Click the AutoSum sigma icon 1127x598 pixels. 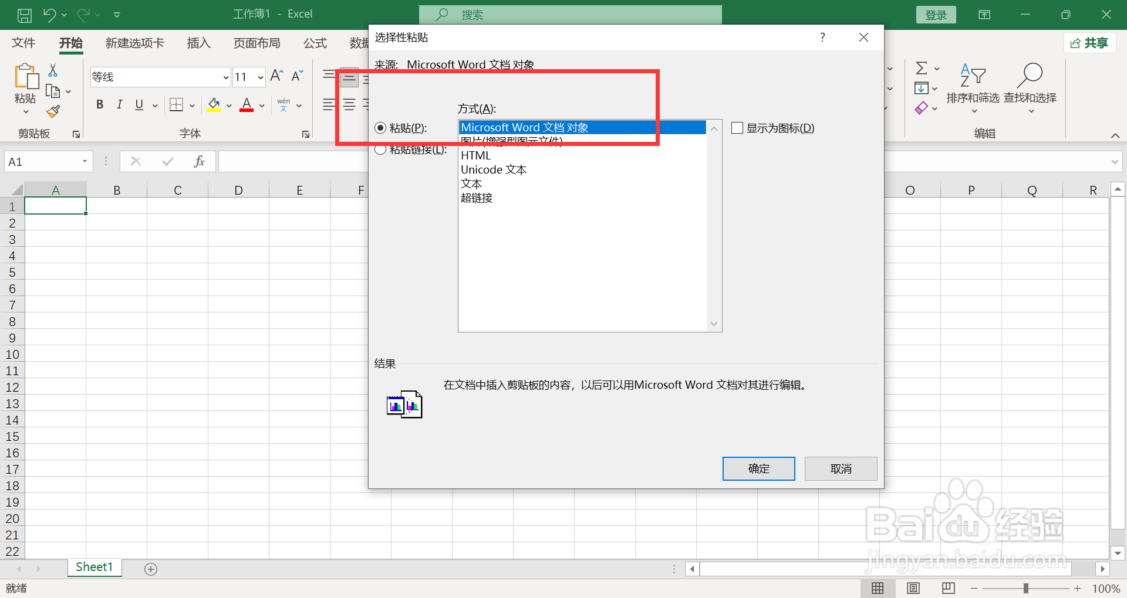click(x=922, y=68)
